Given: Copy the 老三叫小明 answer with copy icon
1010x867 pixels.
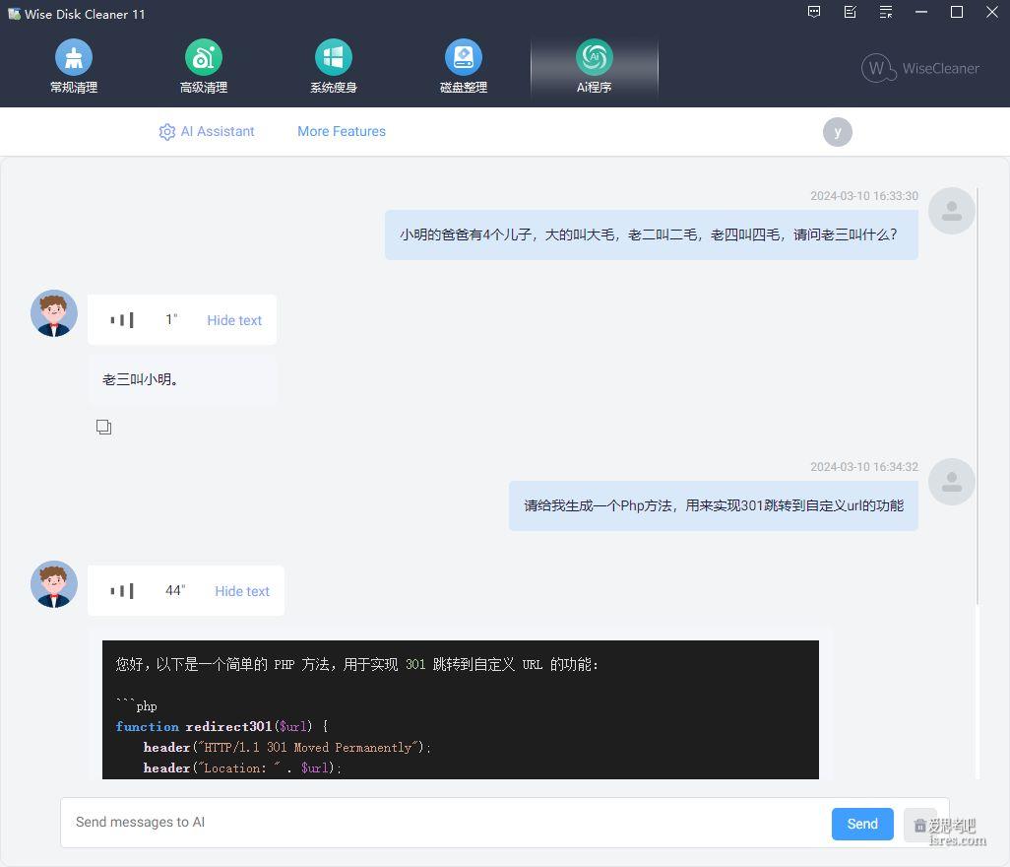Looking at the screenshot, I should coord(103,427).
